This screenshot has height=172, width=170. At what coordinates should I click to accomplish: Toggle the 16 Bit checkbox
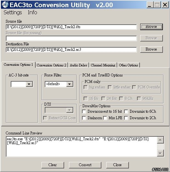click(85, 98)
